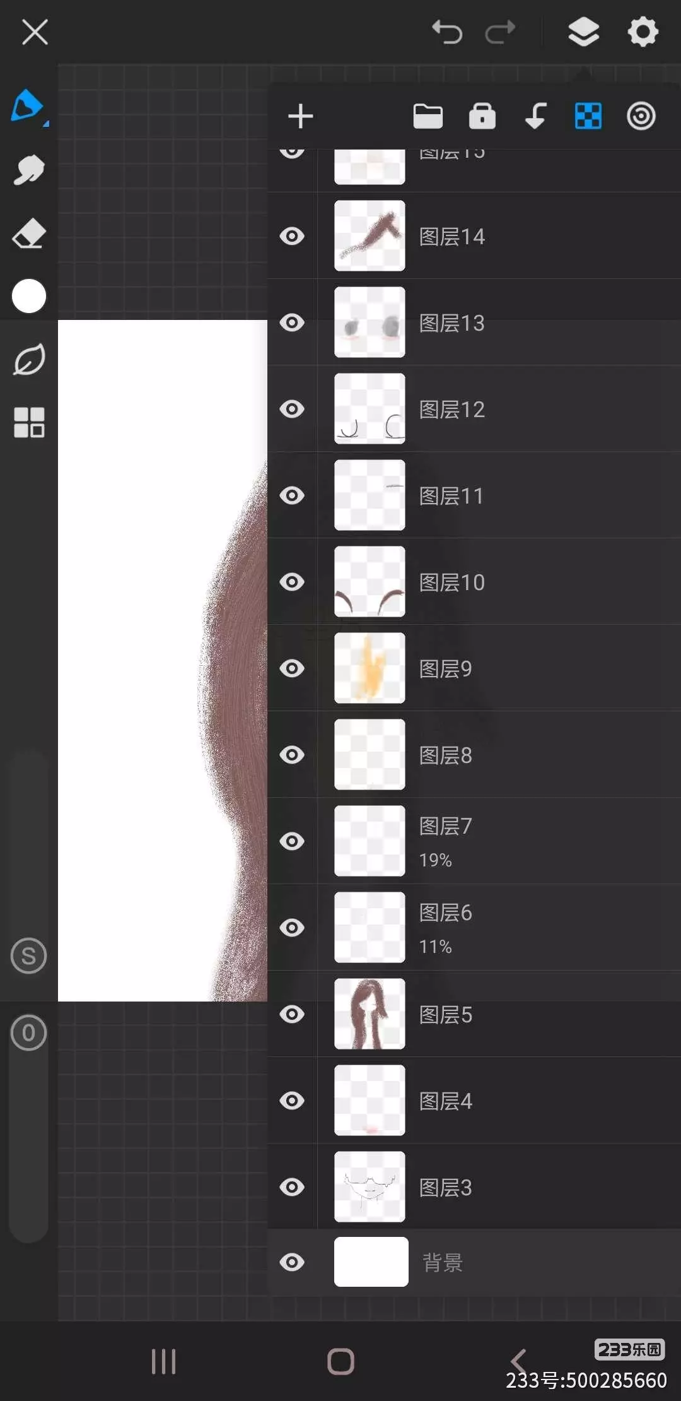
Task: Open the layers panel icon
Action: point(583,32)
